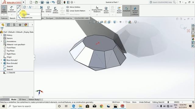Open the Options gear icon

click(72, 2)
